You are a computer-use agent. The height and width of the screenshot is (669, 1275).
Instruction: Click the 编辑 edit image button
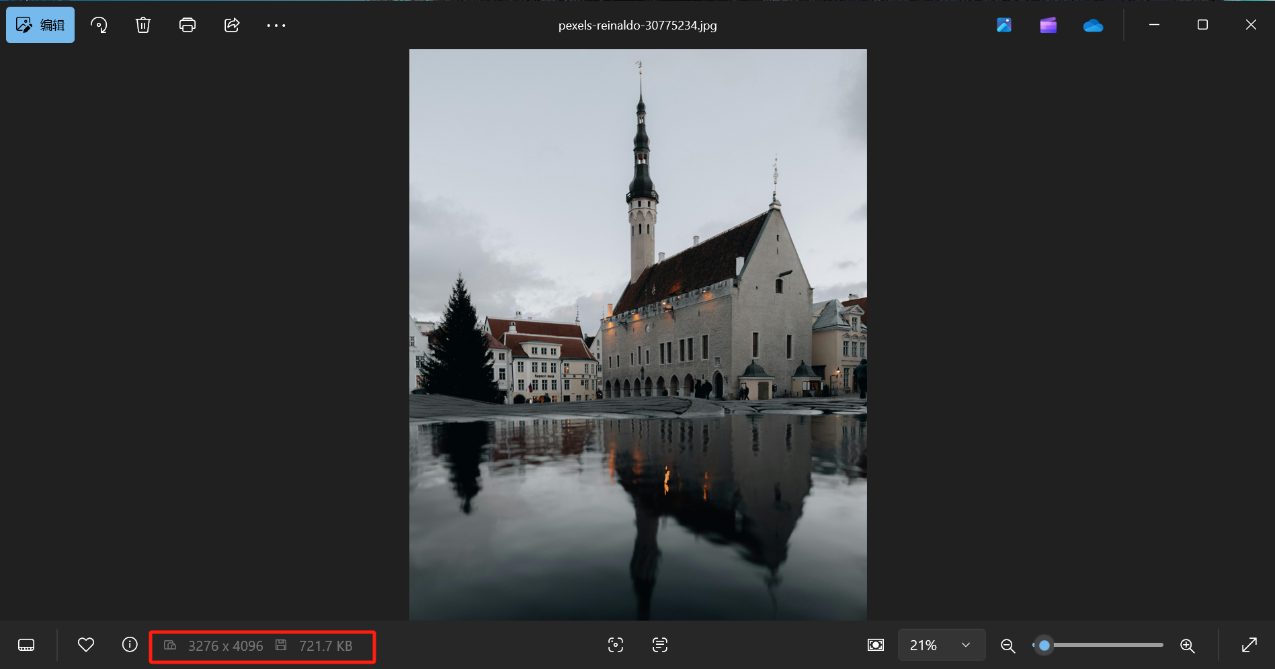point(40,25)
